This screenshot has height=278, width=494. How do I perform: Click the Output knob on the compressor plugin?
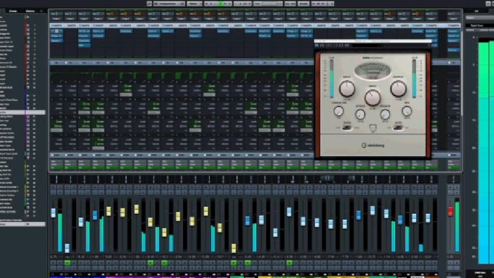point(398,89)
